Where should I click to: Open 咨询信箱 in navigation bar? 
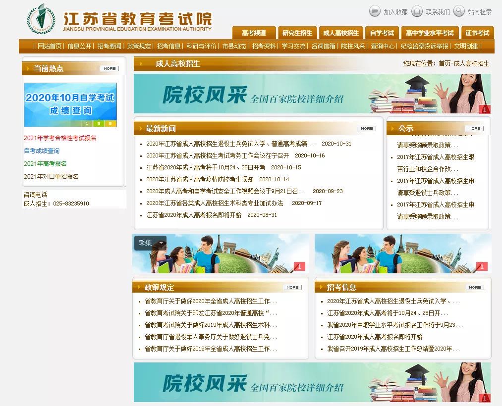click(x=324, y=46)
